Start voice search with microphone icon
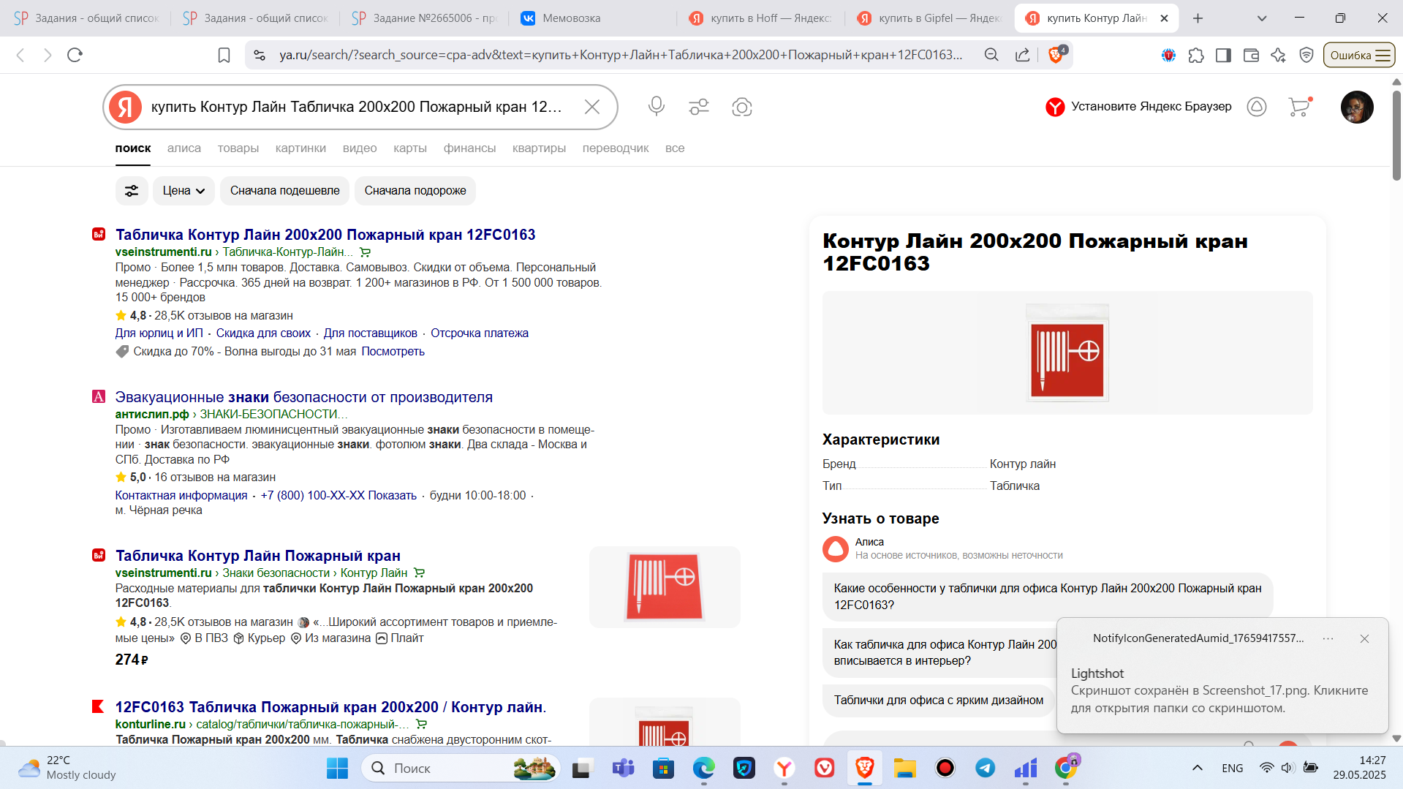 coord(657,107)
